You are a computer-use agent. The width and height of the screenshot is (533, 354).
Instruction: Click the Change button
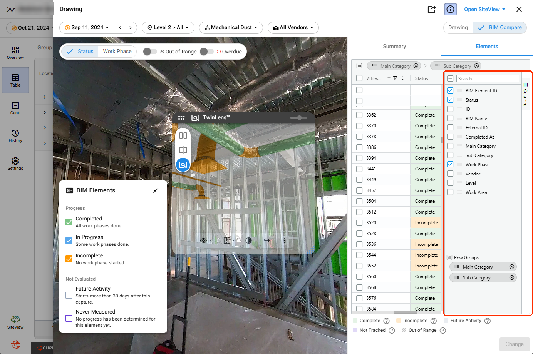pos(515,344)
